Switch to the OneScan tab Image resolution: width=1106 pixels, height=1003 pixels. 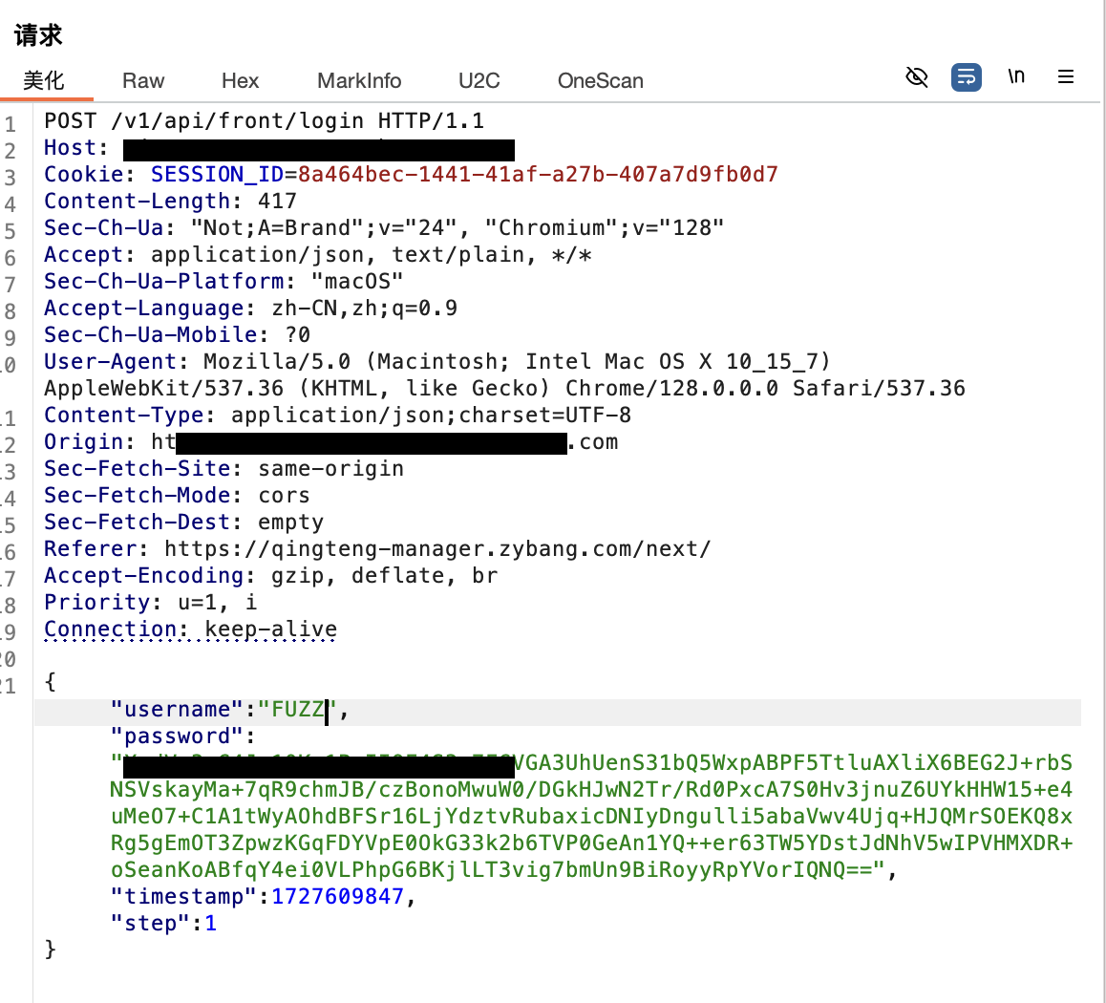(x=600, y=81)
